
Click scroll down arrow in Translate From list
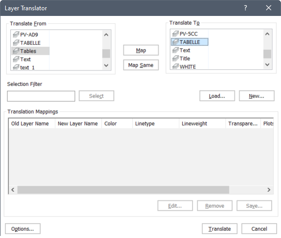pos(106,65)
